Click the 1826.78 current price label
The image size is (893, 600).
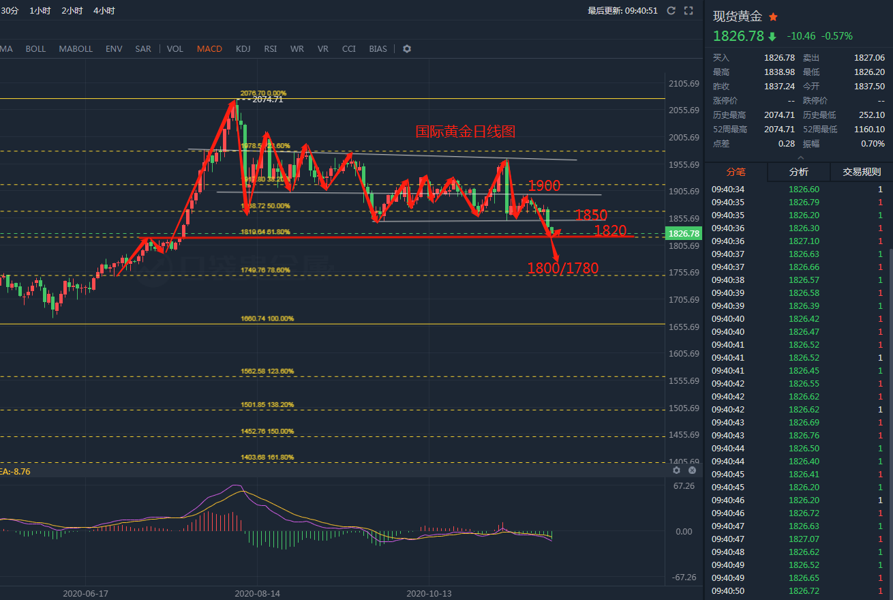pyautogui.click(x=684, y=233)
